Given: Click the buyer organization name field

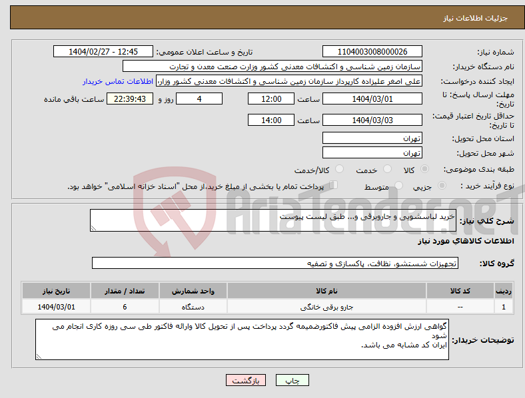Looking at the screenshot, I should pyautogui.click(x=272, y=66).
